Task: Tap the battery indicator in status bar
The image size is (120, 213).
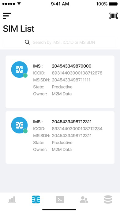Action: [x=113, y=4]
